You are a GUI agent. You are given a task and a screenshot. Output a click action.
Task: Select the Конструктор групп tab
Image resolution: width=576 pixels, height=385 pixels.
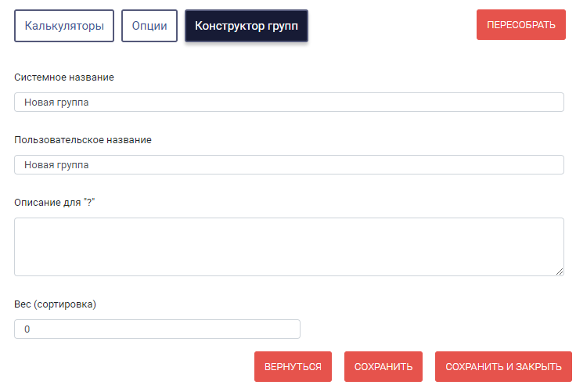tap(246, 26)
